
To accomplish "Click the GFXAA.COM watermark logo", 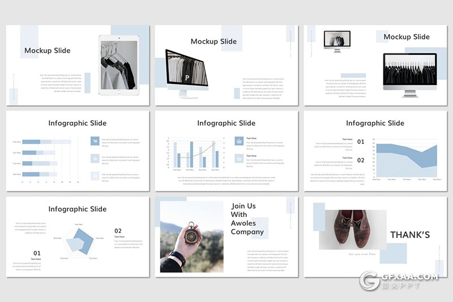I will [401, 282].
